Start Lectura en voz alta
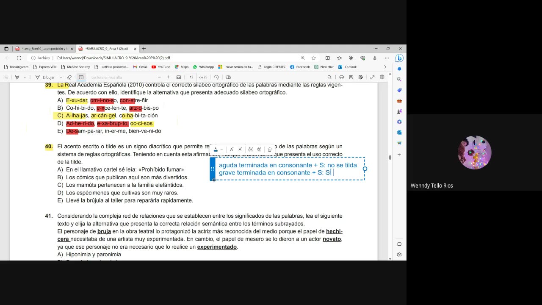The width and height of the screenshot is (542, 305). pos(107,77)
